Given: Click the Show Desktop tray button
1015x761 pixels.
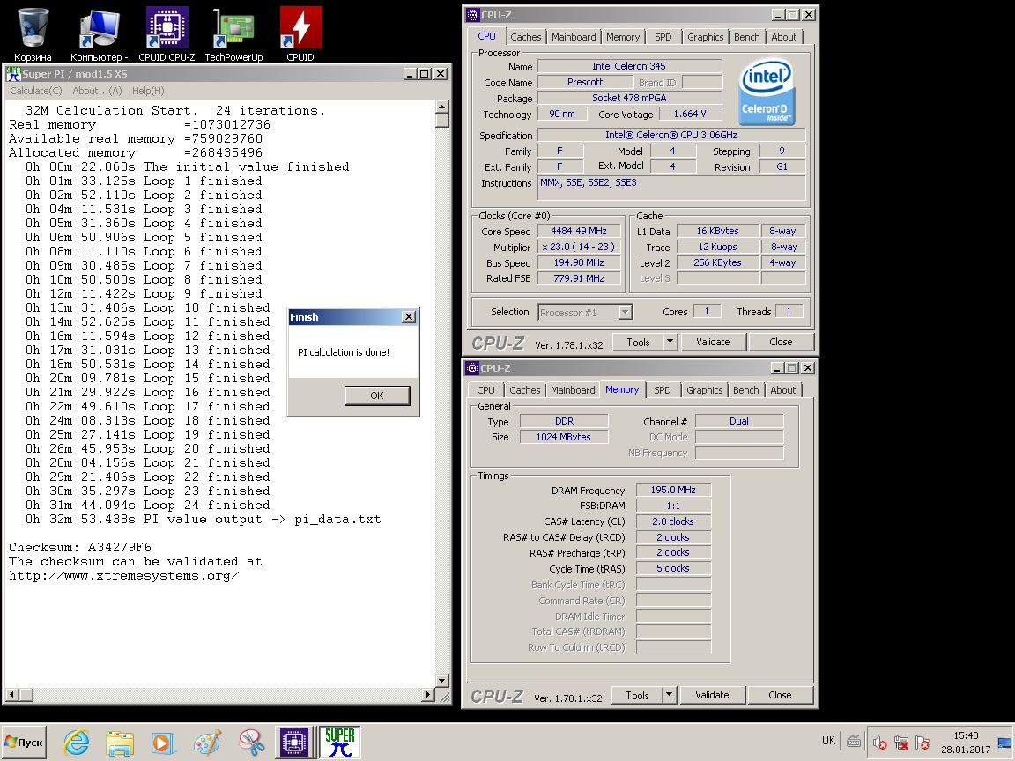Looking at the screenshot, I should [x=1004, y=743].
